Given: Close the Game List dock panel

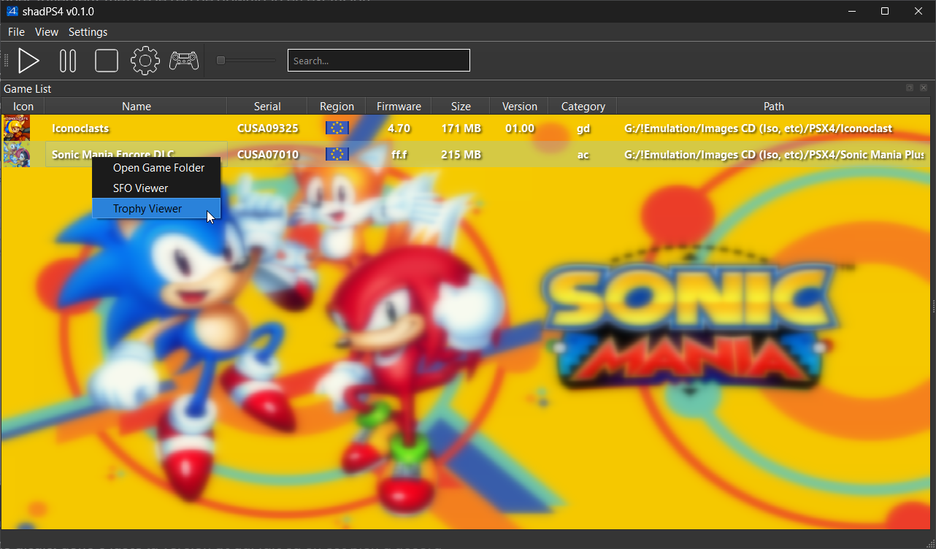Looking at the screenshot, I should click(924, 88).
